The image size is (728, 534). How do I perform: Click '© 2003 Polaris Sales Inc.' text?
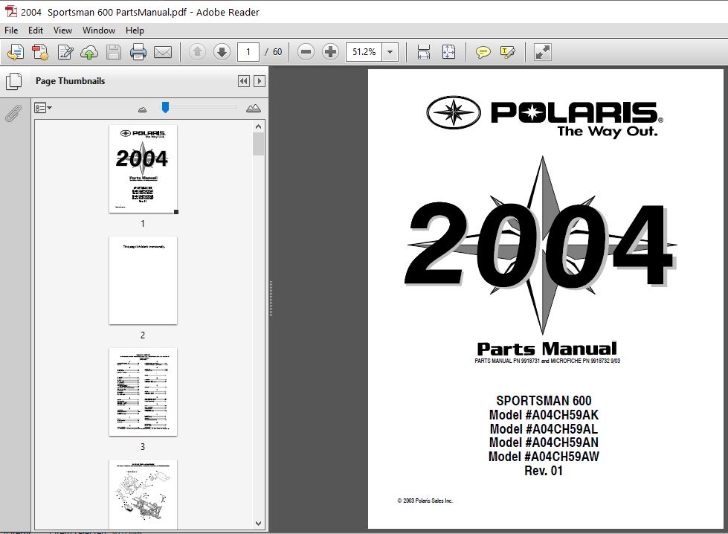tap(425, 501)
